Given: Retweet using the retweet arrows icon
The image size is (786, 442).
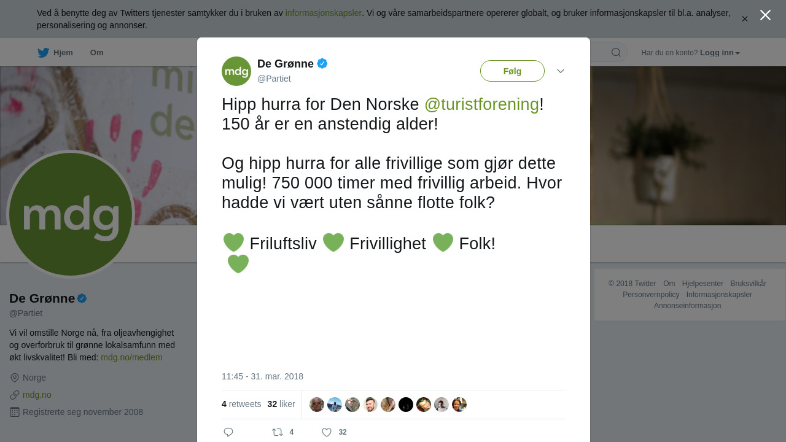Looking at the screenshot, I should [278, 432].
